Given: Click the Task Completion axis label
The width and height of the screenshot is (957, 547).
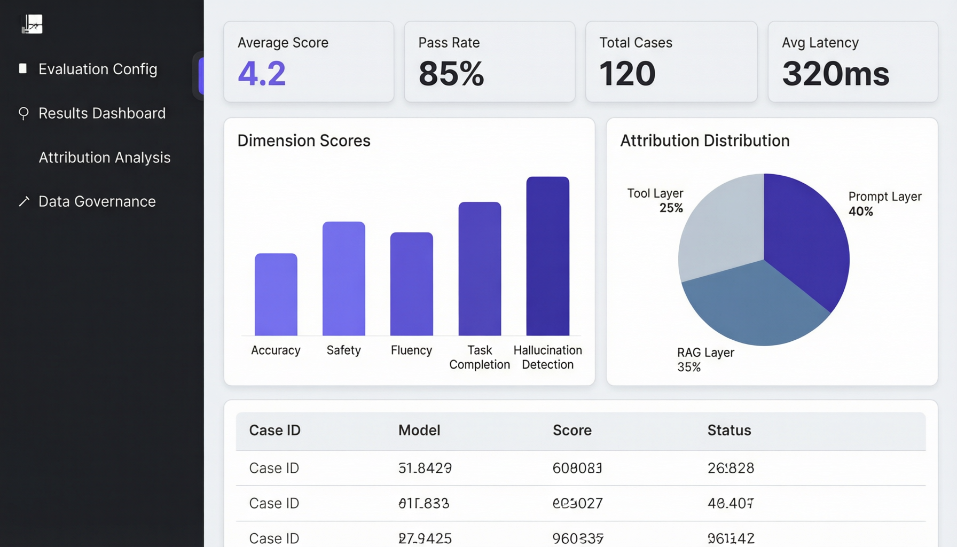Looking at the screenshot, I should tap(480, 357).
